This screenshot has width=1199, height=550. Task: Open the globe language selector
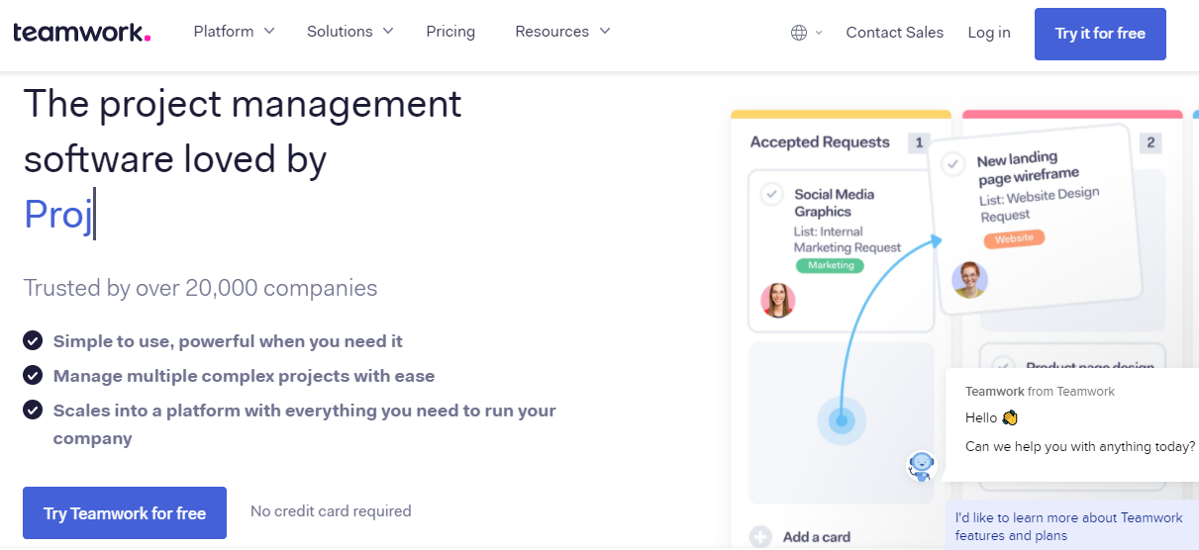(799, 33)
